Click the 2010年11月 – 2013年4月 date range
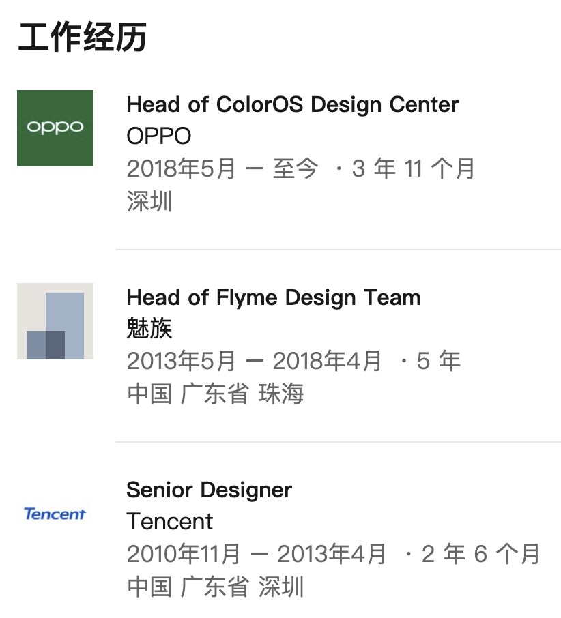The image size is (561, 618). (256, 554)
